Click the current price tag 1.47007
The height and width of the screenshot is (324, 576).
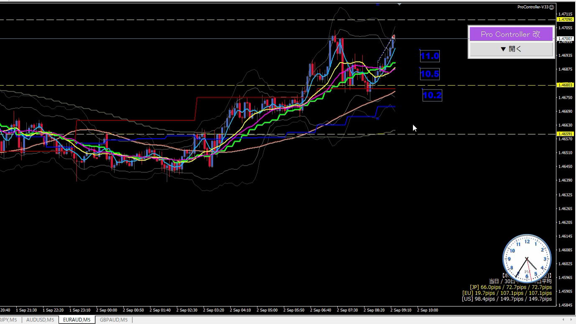(x=565, y=39)
